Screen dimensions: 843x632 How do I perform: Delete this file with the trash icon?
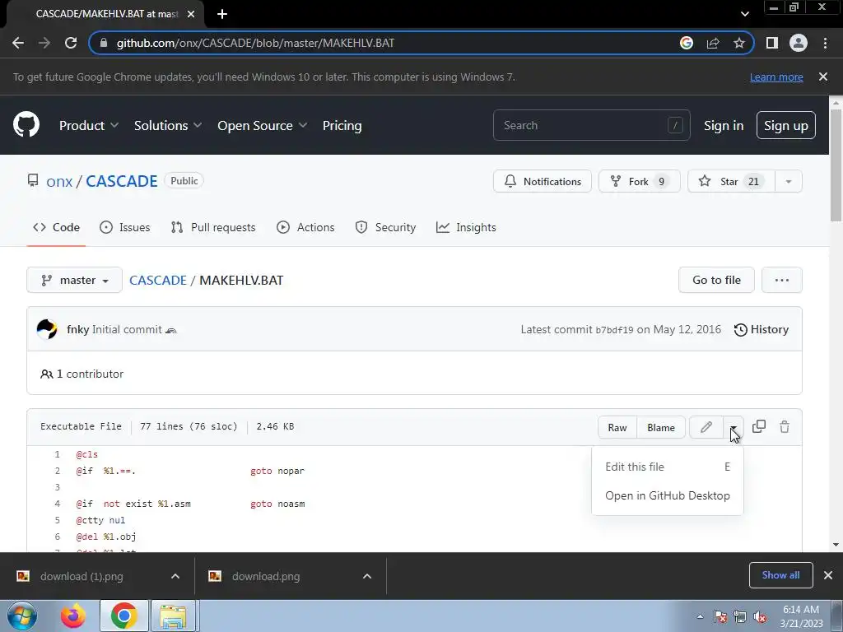pyautogui.click(x=785, y=427)
